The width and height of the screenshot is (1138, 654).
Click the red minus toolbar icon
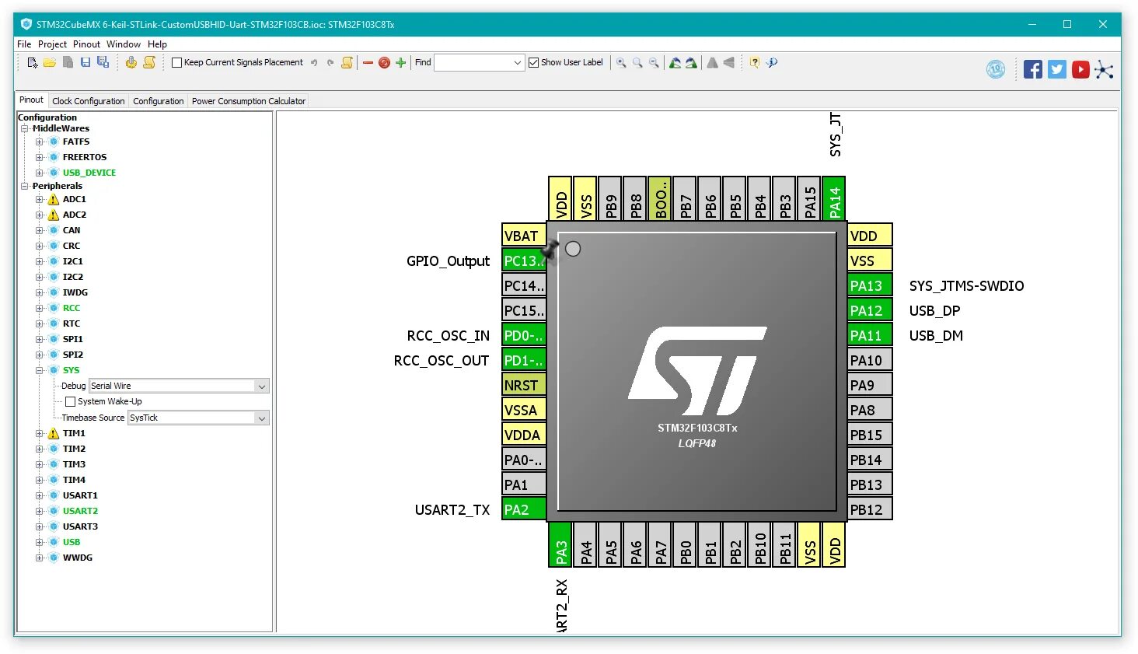[368, 62]
